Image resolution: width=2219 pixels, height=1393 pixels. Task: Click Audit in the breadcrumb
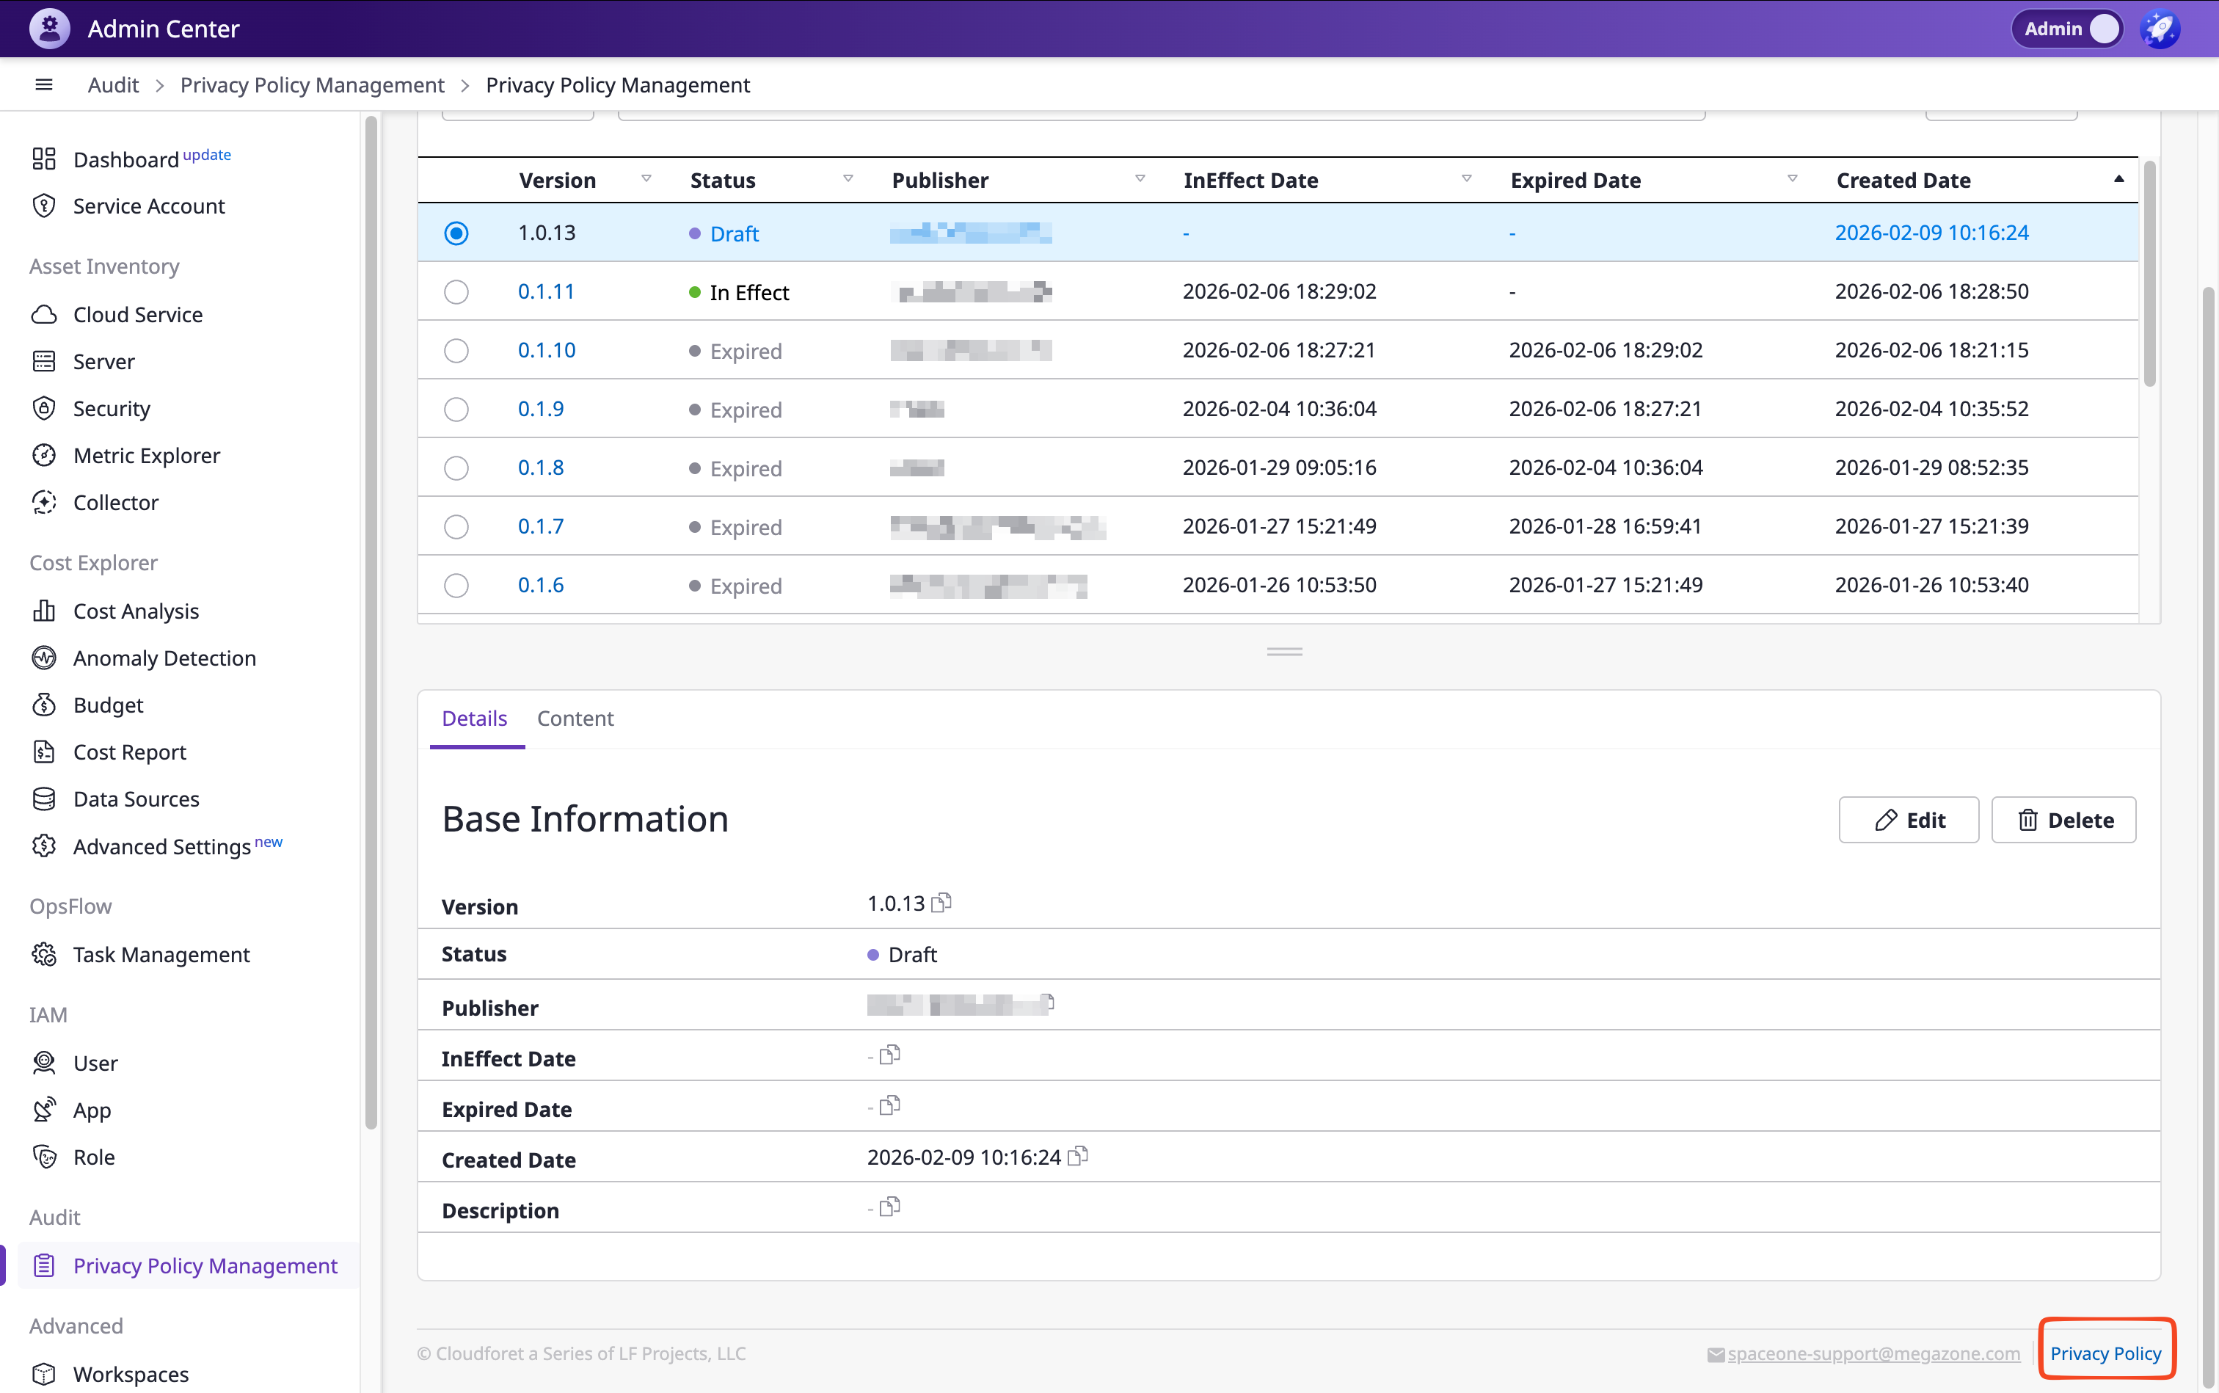(x=112, y=84)
